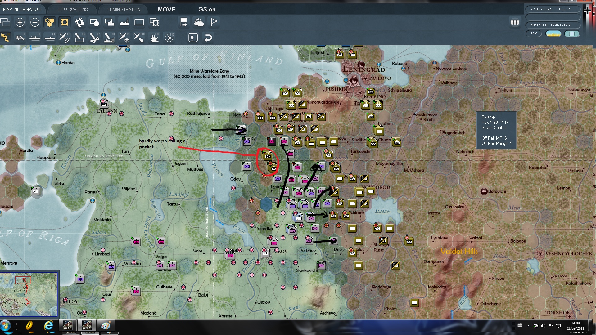This screenshot has height=335, width=596.
Task: Toggle the rectangle-with-circle map overlay icon
Action: point(94,22)
